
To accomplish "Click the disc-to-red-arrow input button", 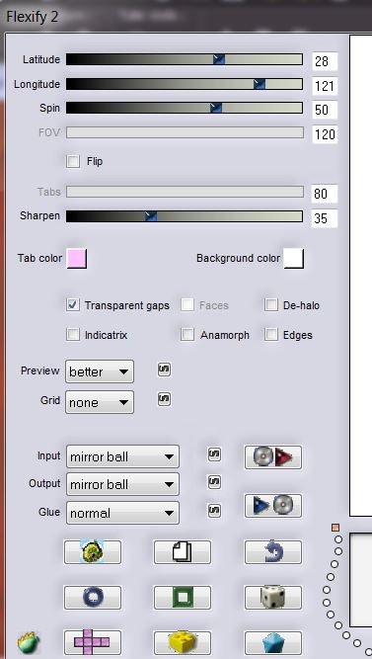I will click(273, 457).
